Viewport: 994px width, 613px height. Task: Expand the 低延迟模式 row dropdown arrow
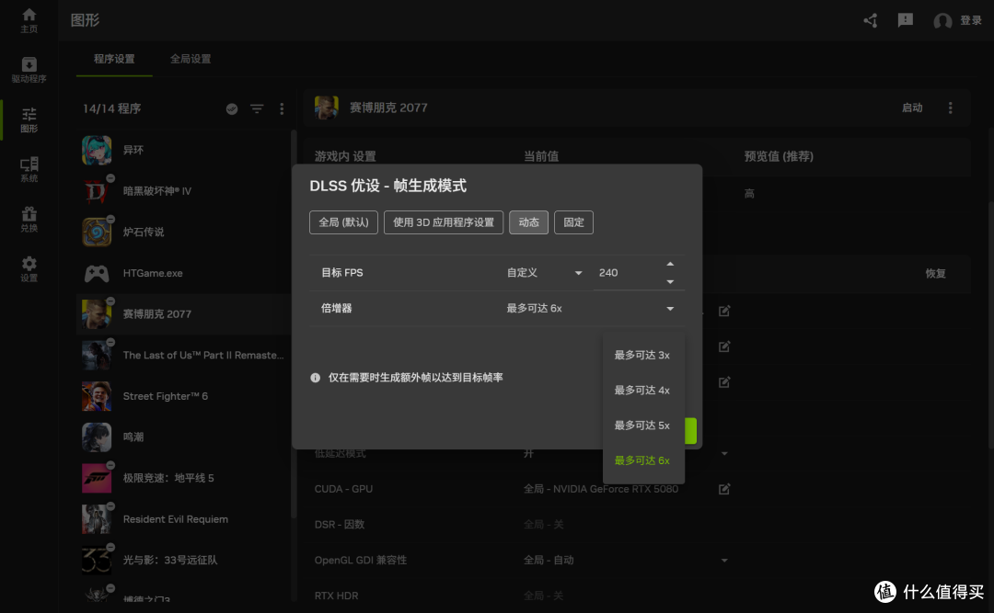724,453
